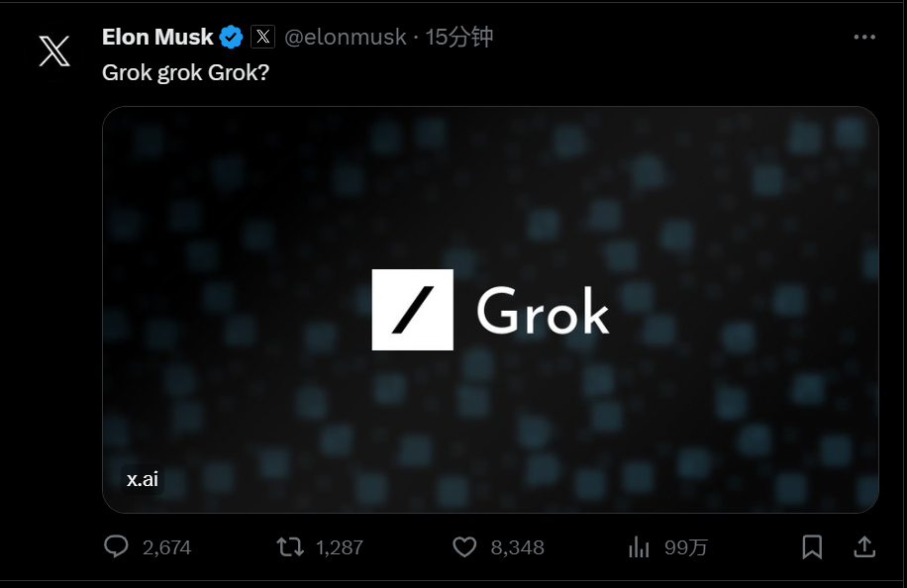Bookmark the post with the bookmark icon
Image resolution: width=907 pixels, height=588 pixels.
(812, 547)
